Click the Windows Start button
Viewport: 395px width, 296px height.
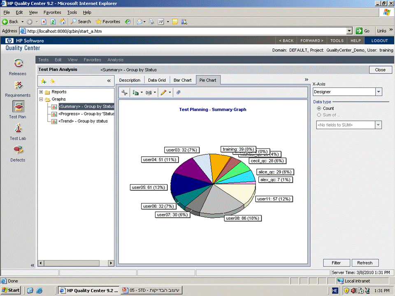coord(10,291)
